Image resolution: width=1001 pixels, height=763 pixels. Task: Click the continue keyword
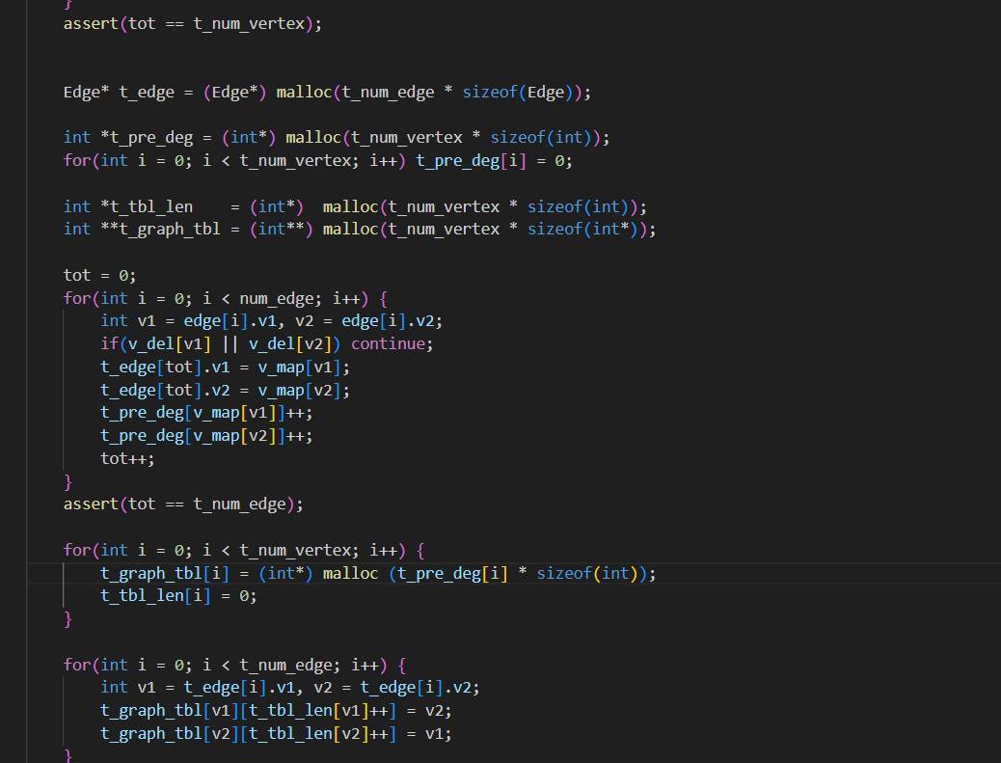tap(393, 343)
